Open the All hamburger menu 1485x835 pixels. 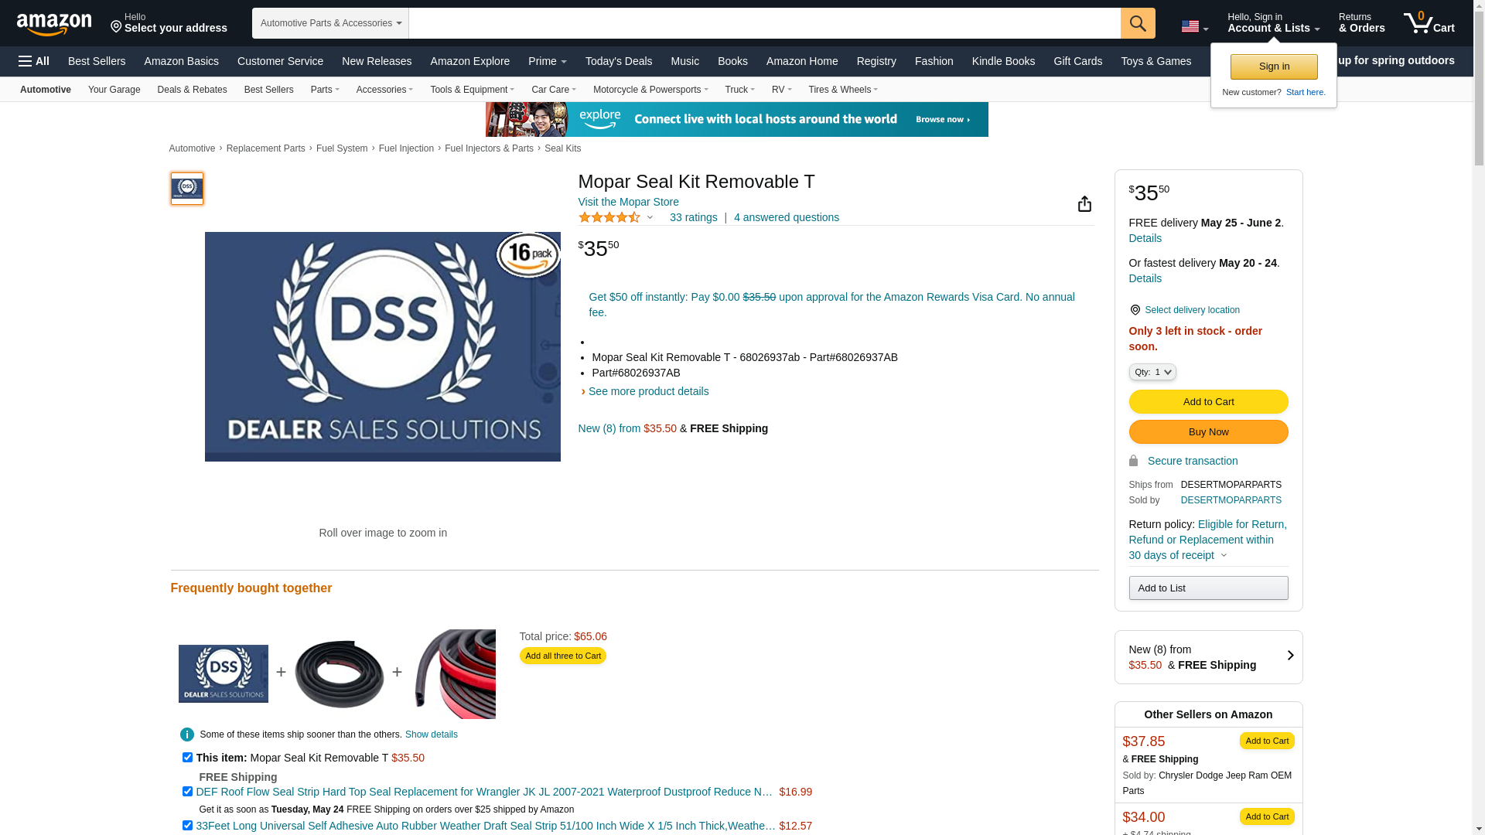(x=34, y=61)
